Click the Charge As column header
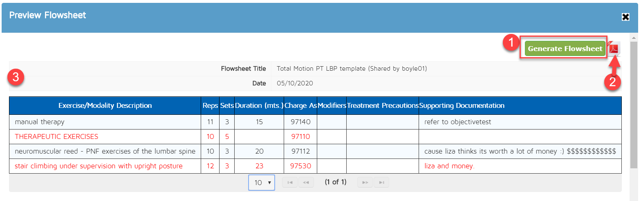Image resolution: width=641 pixels, height=201 pixels. tap(300, 105)
